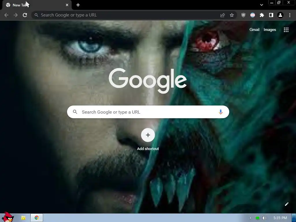Screen dimensions: 296x222
Task: Click the Google logo
Action: (148, 81)
